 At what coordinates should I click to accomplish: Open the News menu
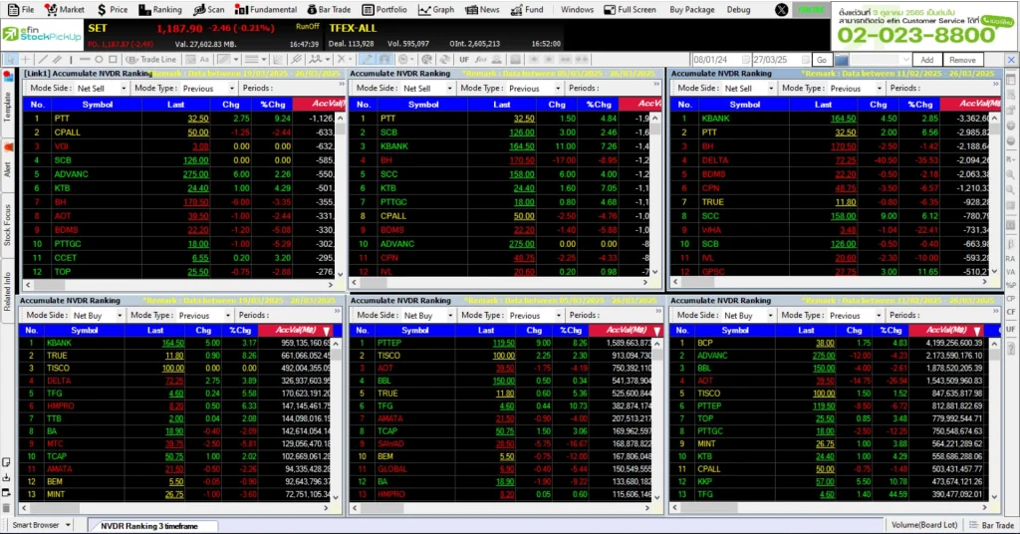click(x=482, y=10)
